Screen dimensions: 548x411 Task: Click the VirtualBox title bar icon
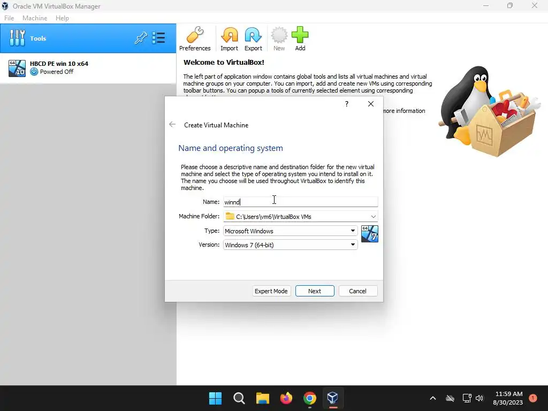coord(5,6)
